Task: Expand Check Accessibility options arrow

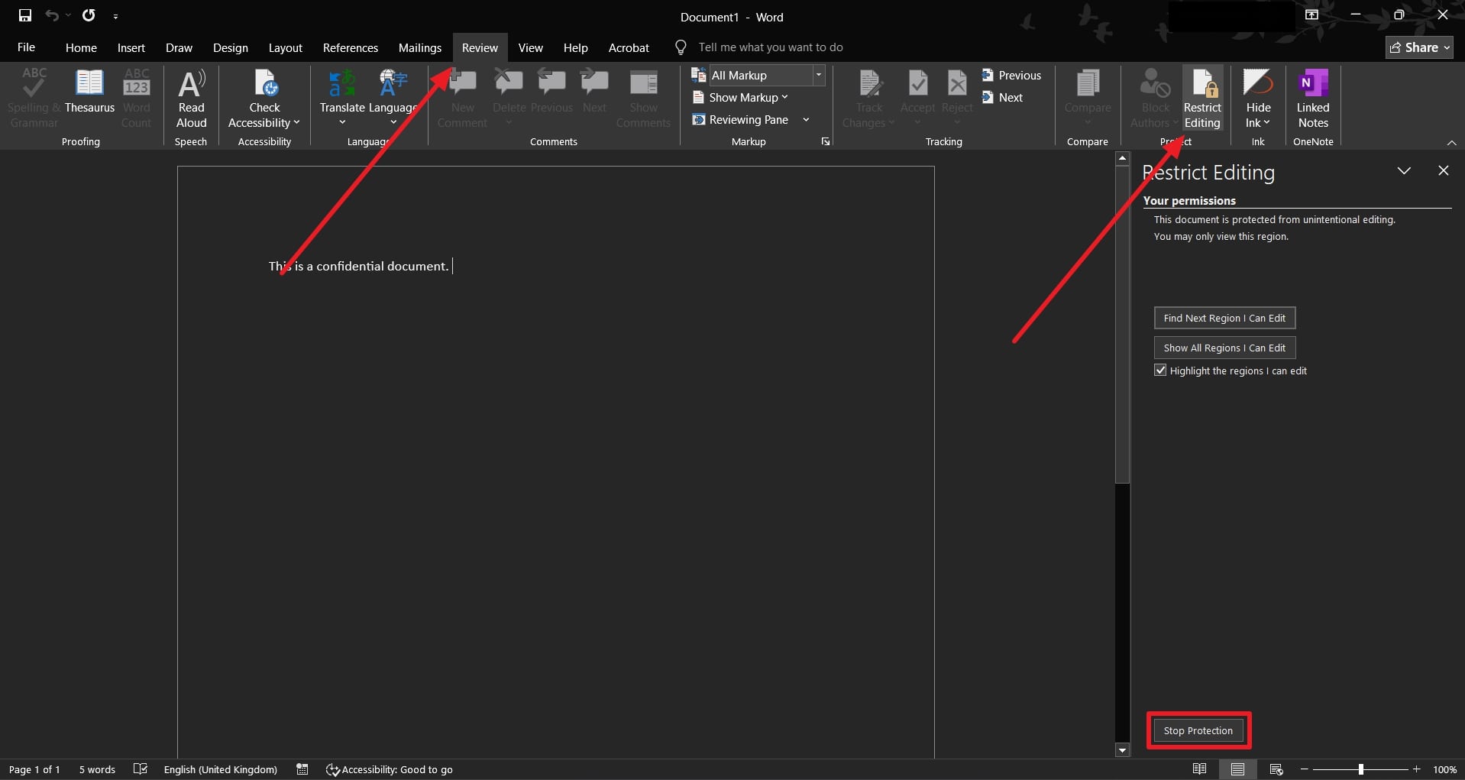Action: [x=296, y=123]
